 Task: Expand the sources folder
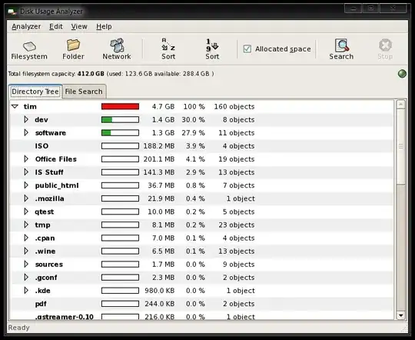click(26, 264)
